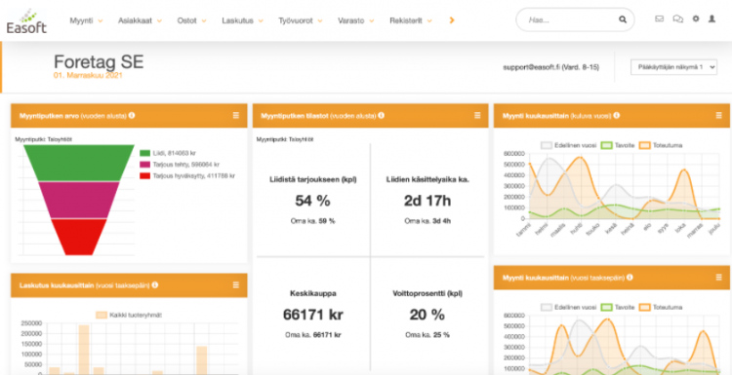Click the 54 % lead-to-offer value
This screenshot has width=732, height=375.
pos(312,201)
